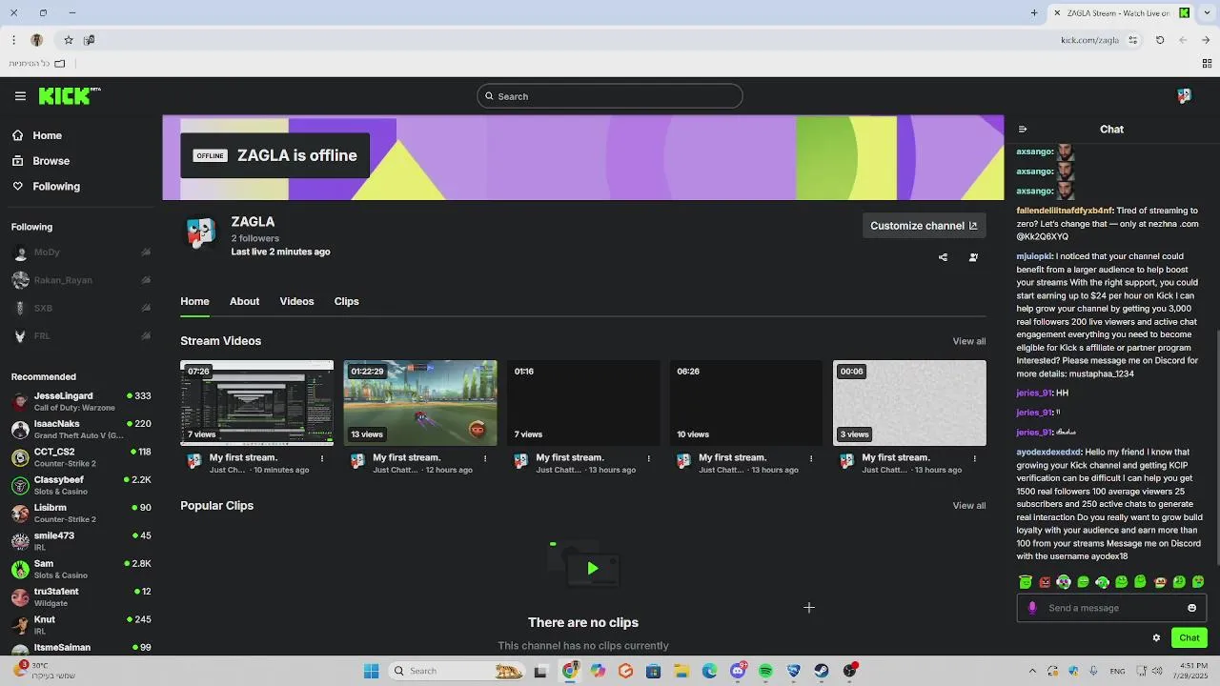Click the Kick logo
Image resolution: width=1220 pixels, height=686 pixels.
click(x=70, y=95)
